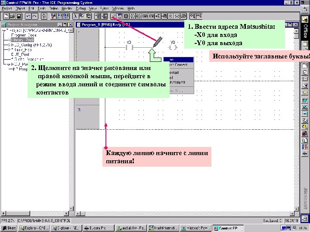Click the comment bubble toolbar icon
The image size is (310, 232).
[183, 16]
